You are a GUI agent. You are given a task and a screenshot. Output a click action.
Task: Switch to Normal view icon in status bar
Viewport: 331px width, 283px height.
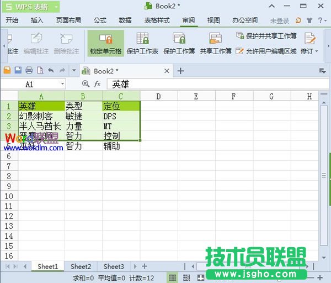[x=173, y=277]
